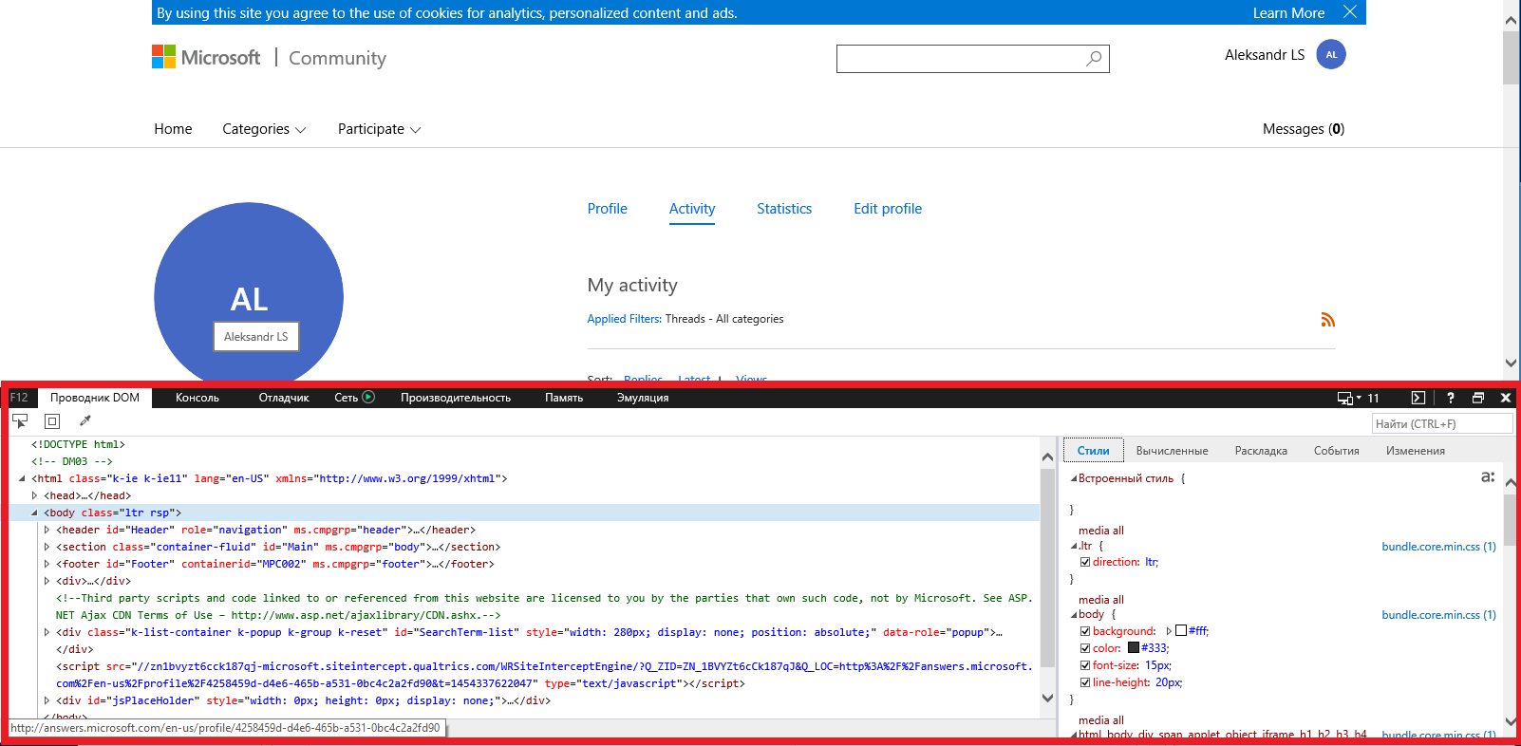Show the console pane icon
Viewport: 1521px width, 746px height.
coord(1418,398)
